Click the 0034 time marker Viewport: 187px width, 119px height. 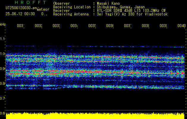(74, 26)
